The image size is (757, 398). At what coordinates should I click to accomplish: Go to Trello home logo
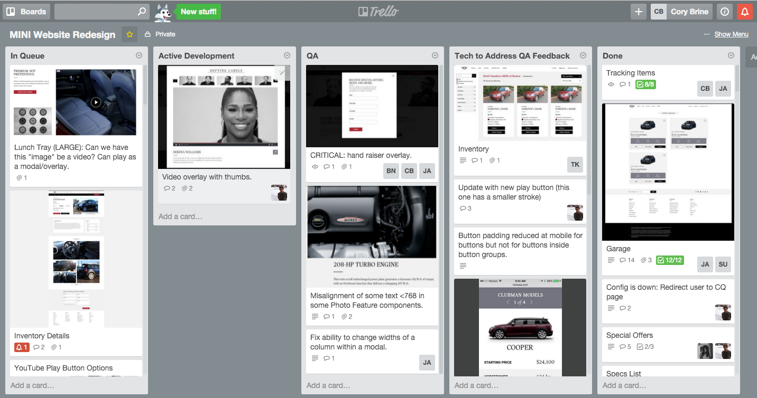point(378,11)
